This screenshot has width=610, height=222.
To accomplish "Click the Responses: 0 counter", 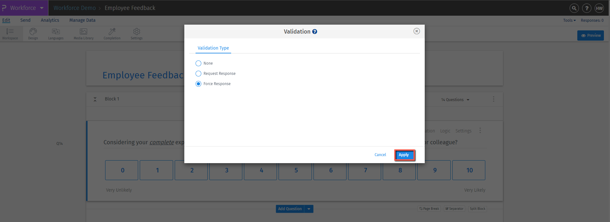I will 592,20.
